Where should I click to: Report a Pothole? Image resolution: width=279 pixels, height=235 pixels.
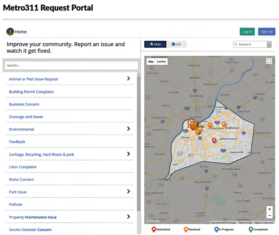point(16,204)
